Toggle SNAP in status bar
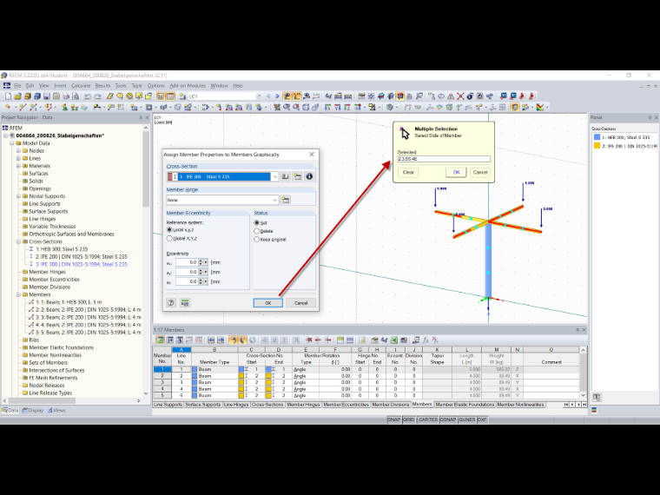This screenshot has height=495, width=660. tap(394, 419)
